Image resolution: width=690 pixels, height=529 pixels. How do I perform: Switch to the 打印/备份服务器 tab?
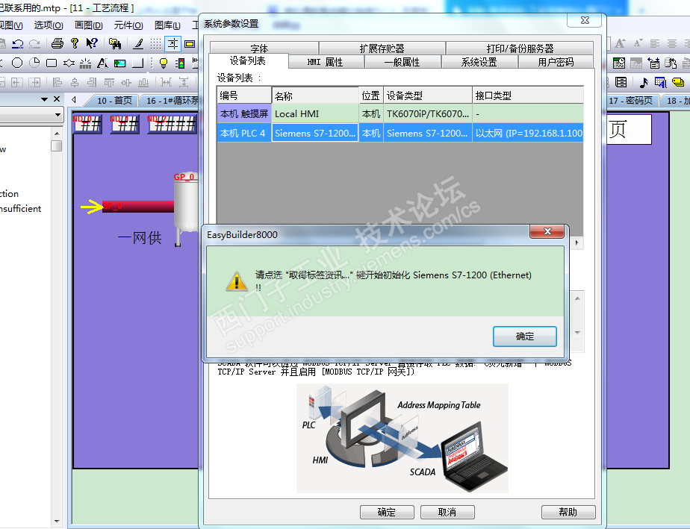point(520,48)
